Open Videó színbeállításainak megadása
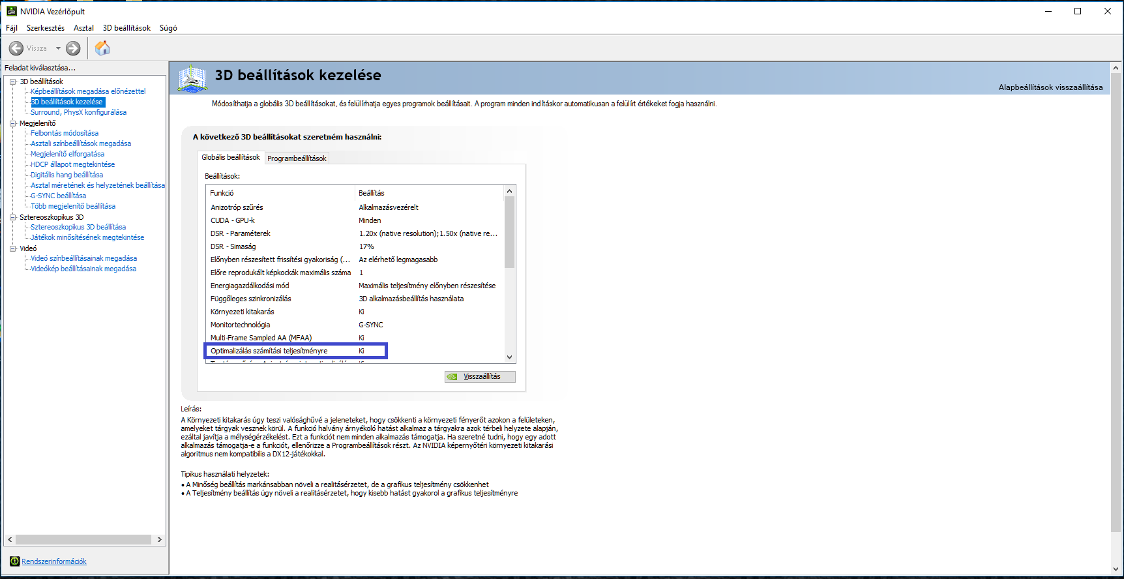 click(83, 258)
